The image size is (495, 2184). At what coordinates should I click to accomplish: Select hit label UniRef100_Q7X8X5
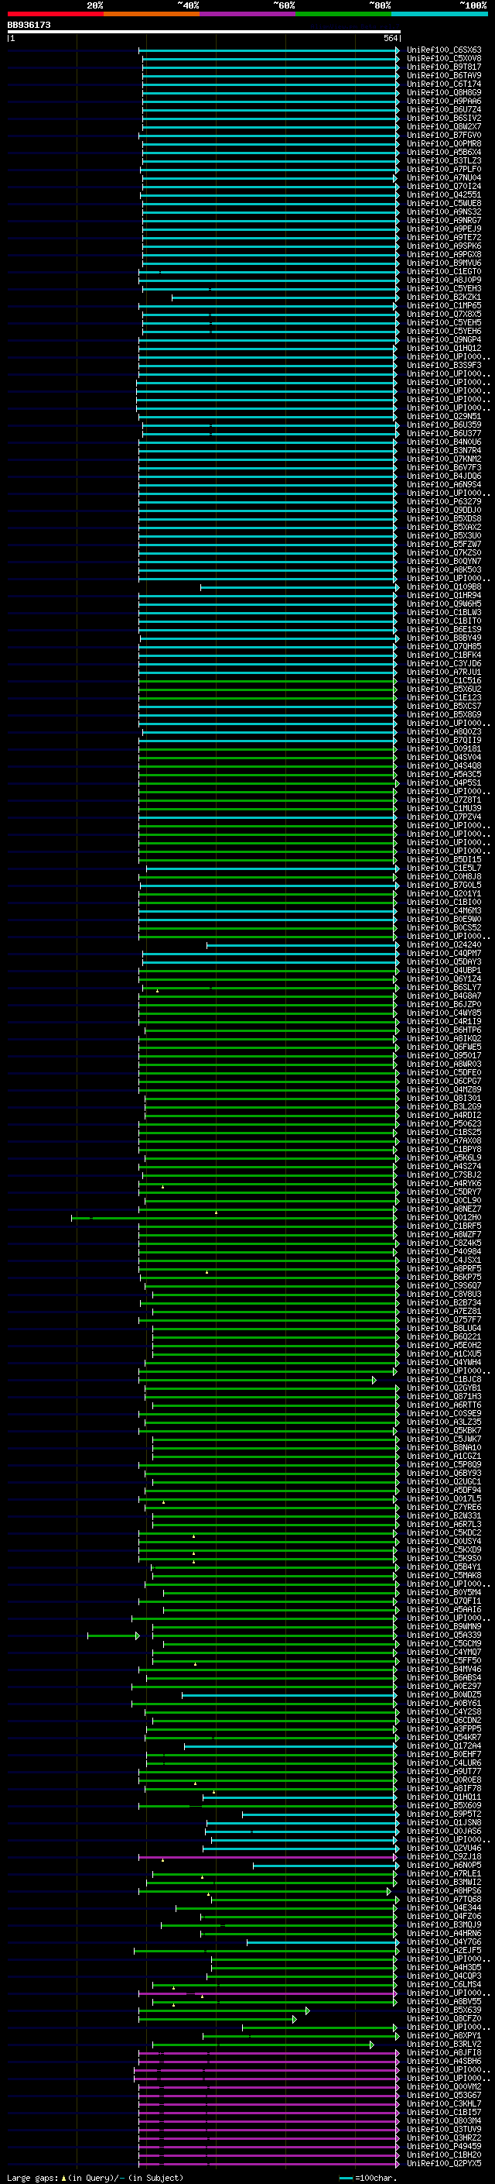pyautogui.click(x=444, y=314)
